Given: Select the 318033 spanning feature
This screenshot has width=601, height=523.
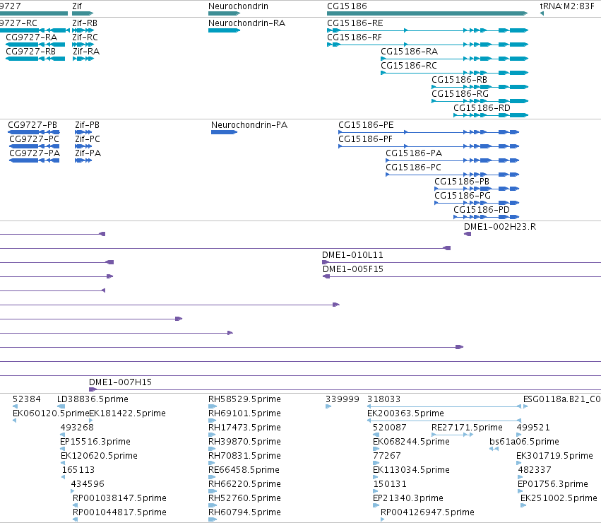Looking at the screenshot, I should point(444,406).
